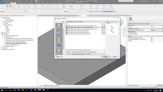Select Опорный уровень in the project browser
This screenshot has height=92, width=163.
click(10, 20)
